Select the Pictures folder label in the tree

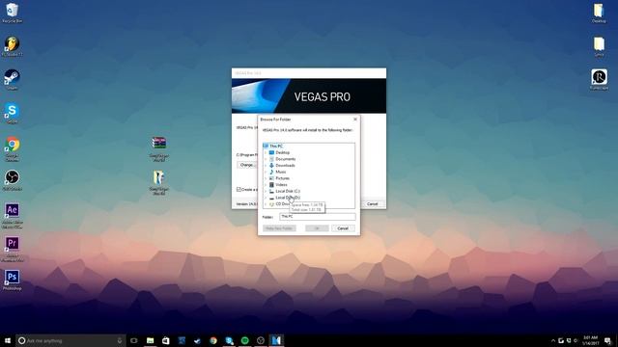[283, 178]
